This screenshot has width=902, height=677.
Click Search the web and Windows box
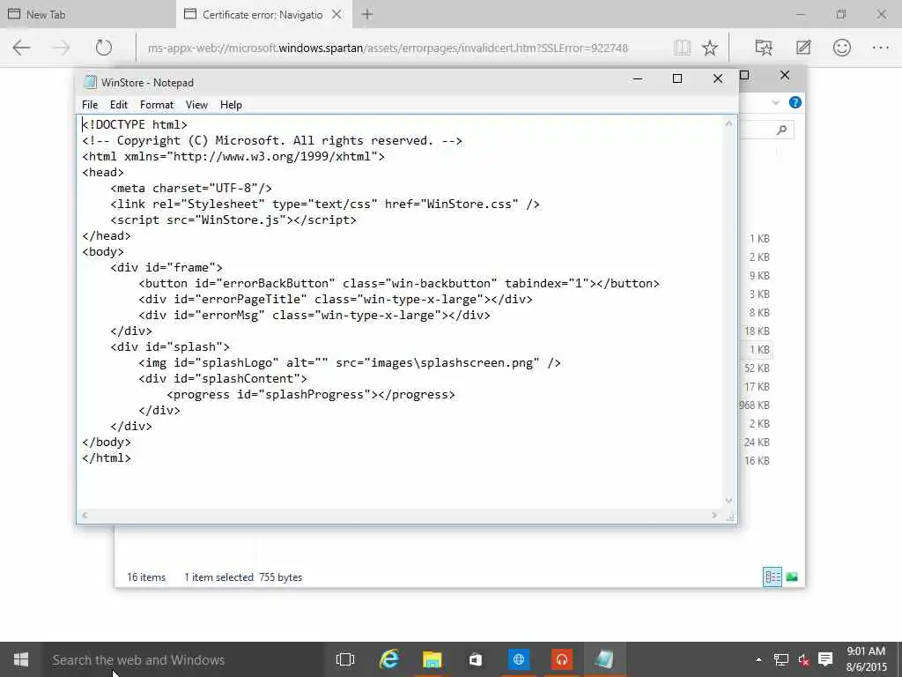183,659
